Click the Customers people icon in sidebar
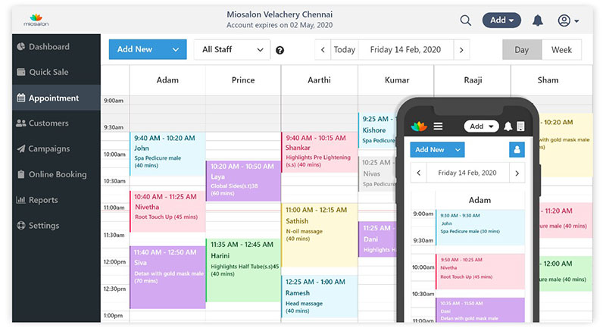 (21, 123)
